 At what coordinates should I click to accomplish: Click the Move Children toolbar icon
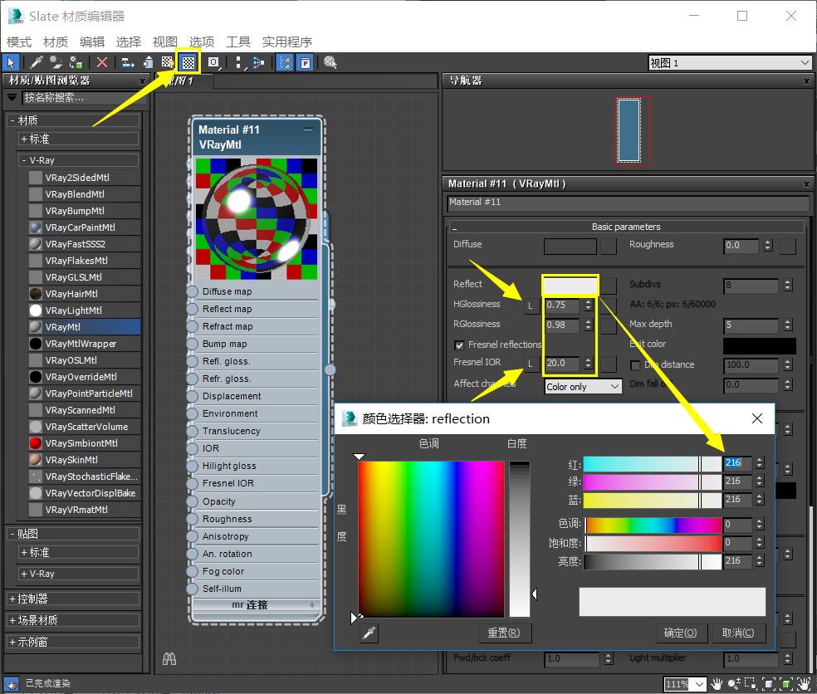coord(128,63)
